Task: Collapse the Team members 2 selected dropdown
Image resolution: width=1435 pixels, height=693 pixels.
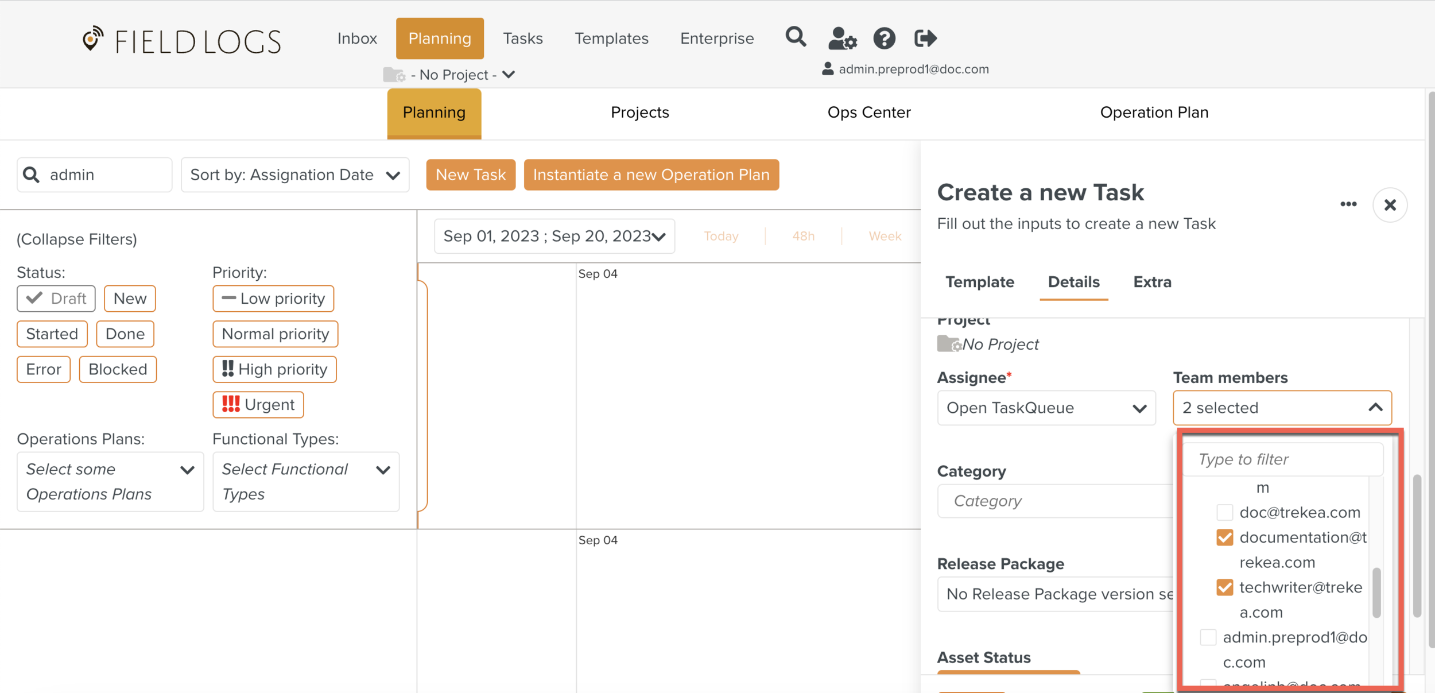Action: [x=1282, y=408]
